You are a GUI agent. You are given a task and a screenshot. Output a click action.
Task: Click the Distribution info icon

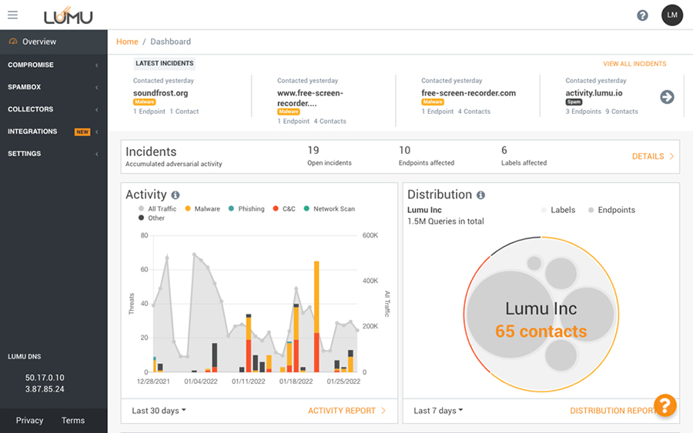tap(480, 195)
